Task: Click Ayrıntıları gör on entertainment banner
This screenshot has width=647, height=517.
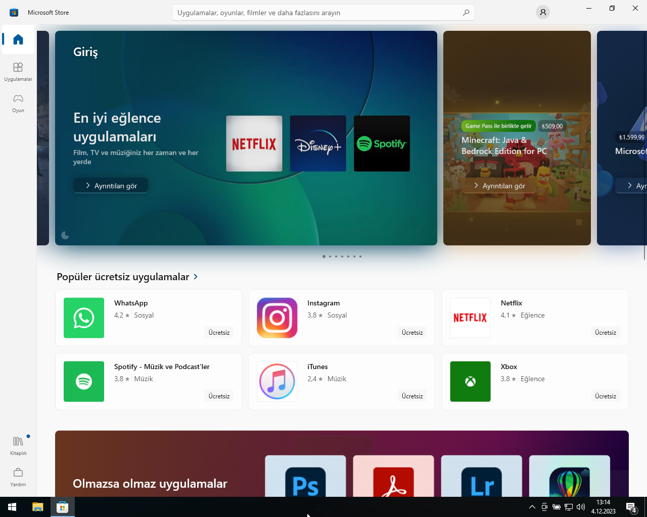Action: coord(111,186)
